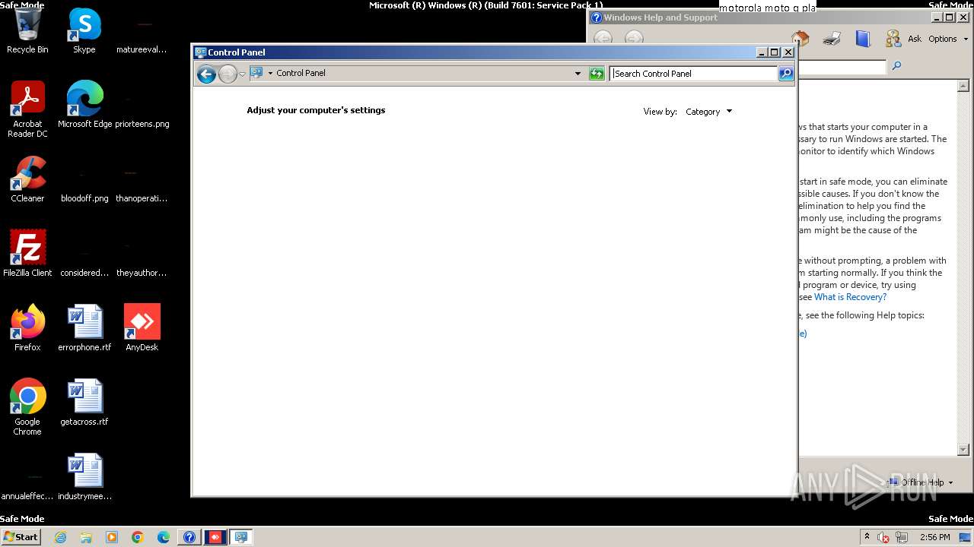Open Help Options menu
Image resolution: width=974 pixels, height=547 pixels.
[947, 39]
